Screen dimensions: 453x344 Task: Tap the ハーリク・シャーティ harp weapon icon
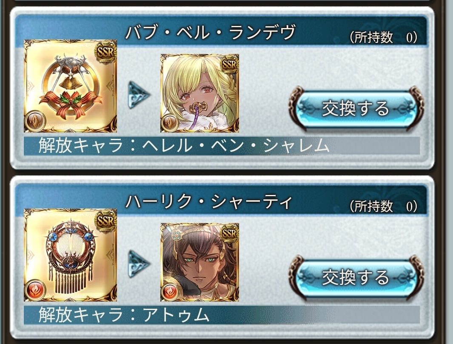[x=70, y=255]
